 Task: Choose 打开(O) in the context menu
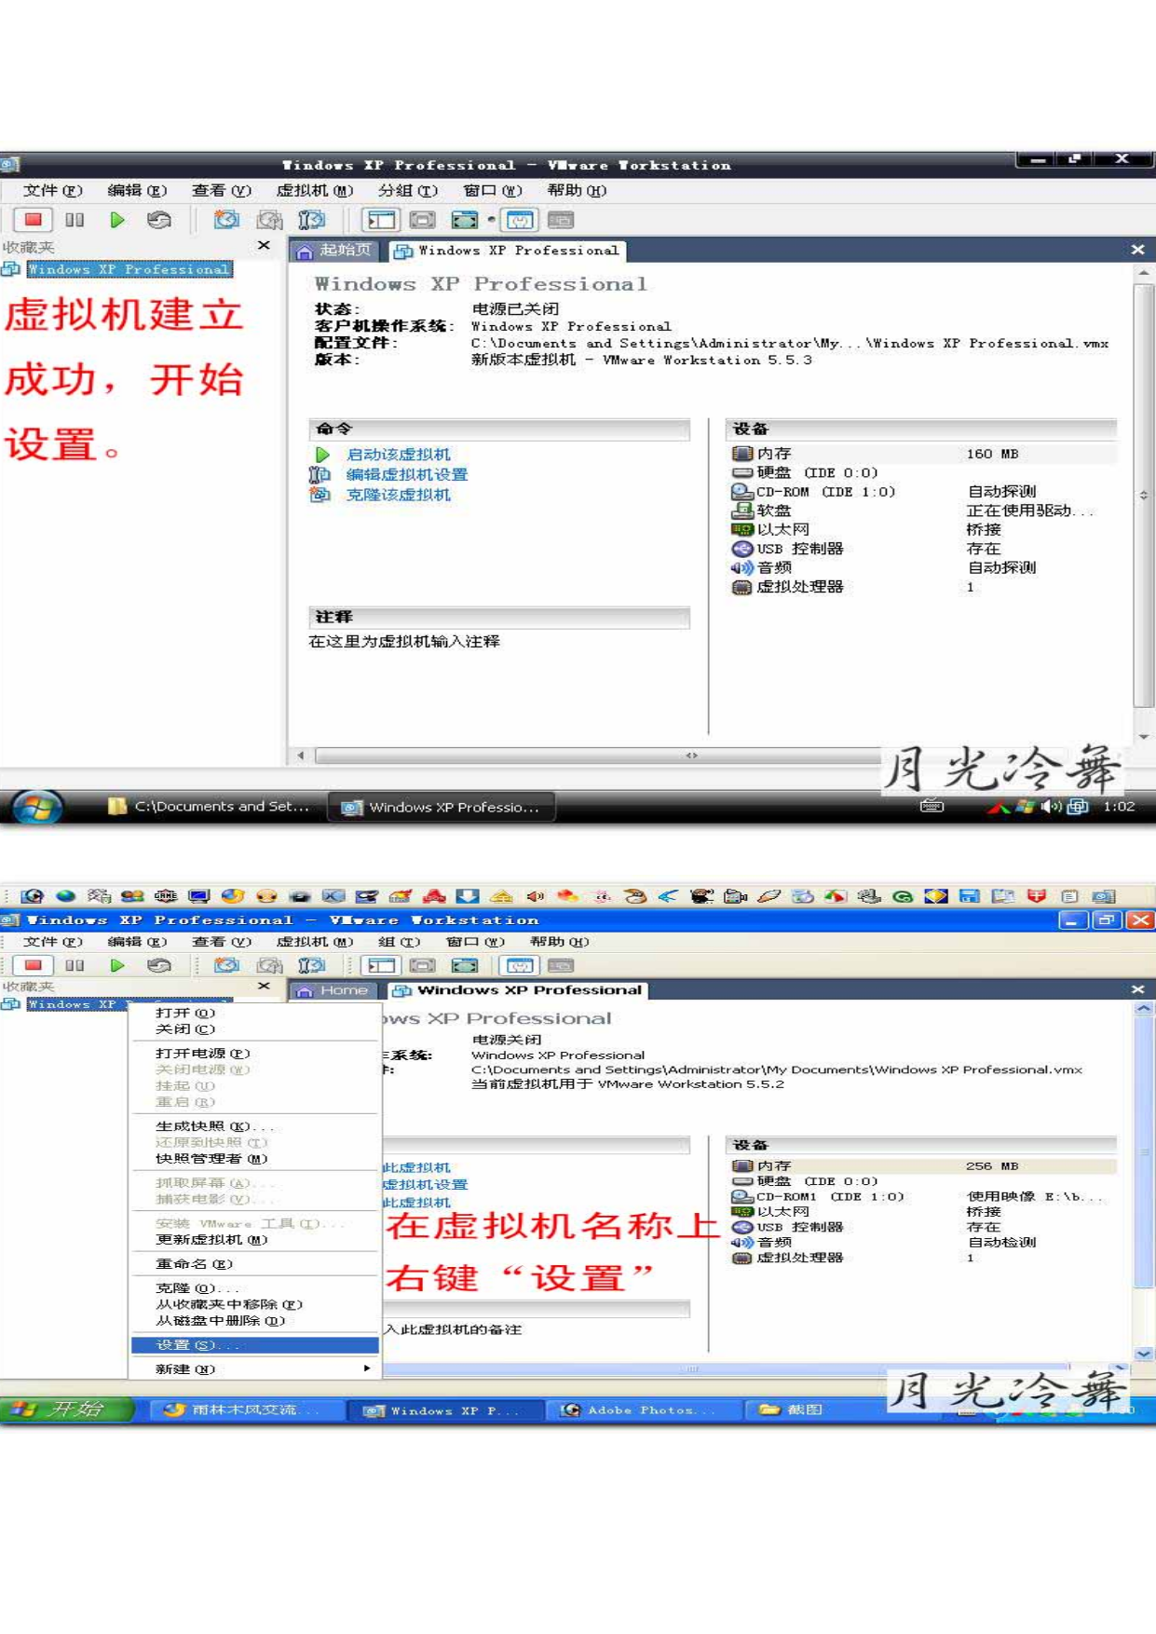tap(255, 1013)
